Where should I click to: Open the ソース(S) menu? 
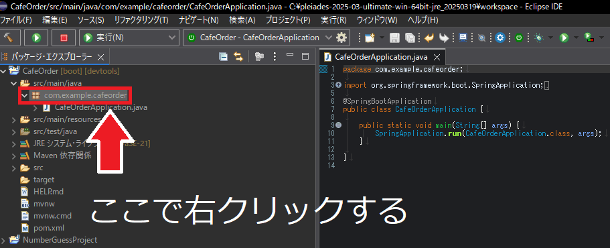click(90, 20)
